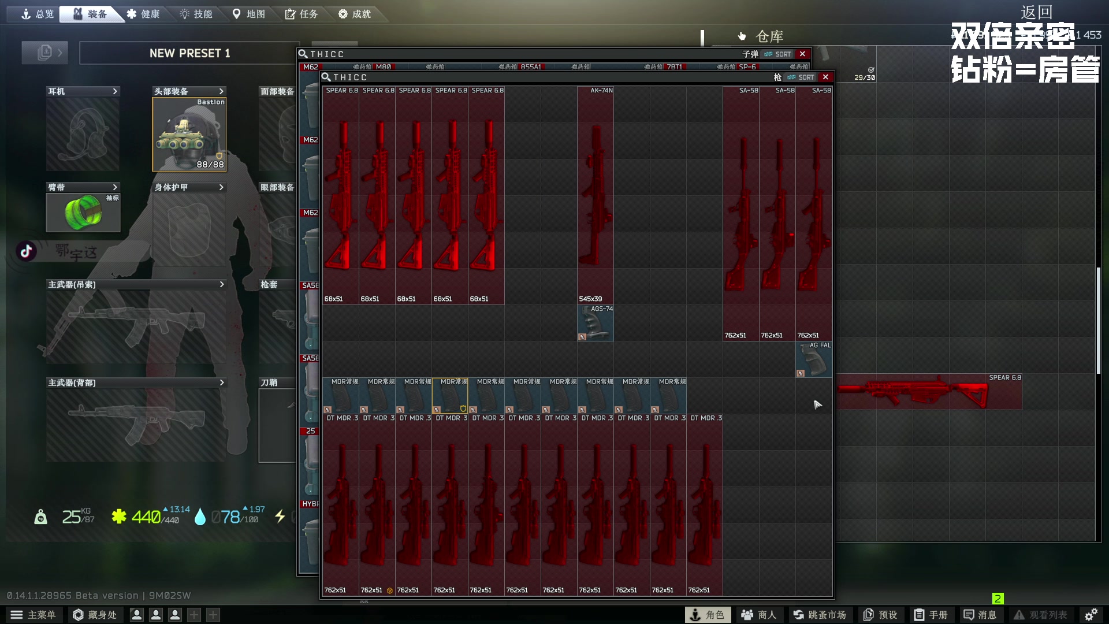Select the third group member avatar icon
This screenshot has width=1109, height=624.
(175, 615)
